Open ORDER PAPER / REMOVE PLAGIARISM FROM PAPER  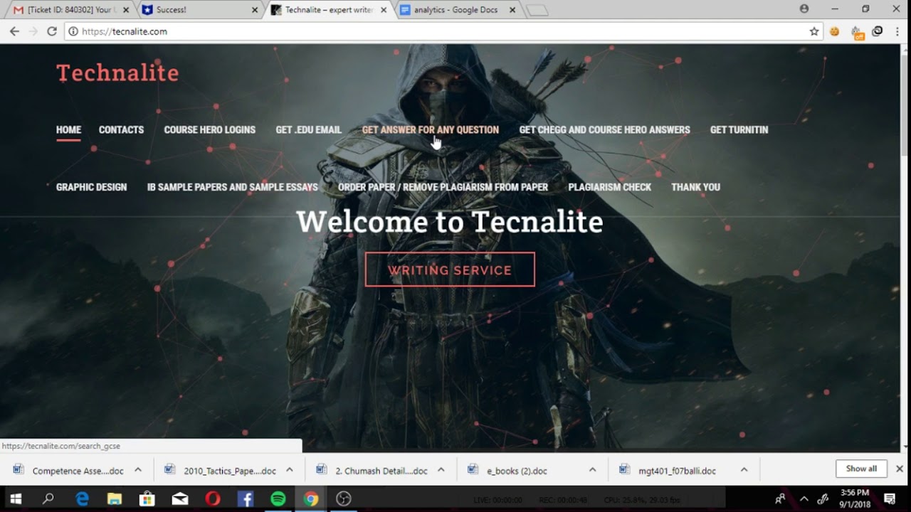(443, 187)
